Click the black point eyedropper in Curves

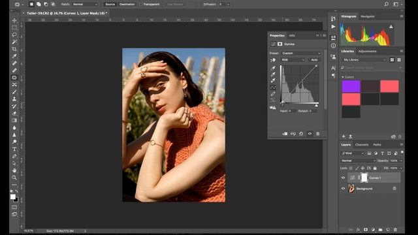[273, 68]
